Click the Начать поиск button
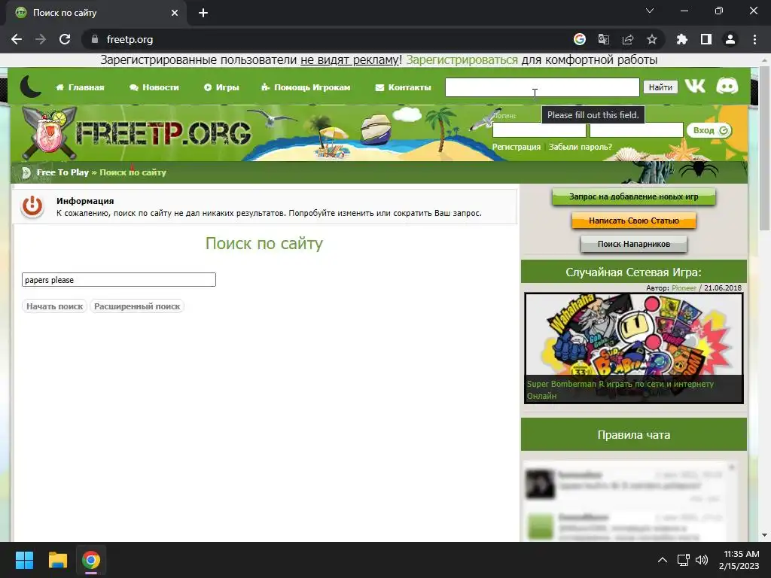Image resolution: width=771 pixels, height=578 pixels. [54, 306]
